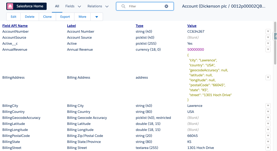Image resolution: width=277 pixels, height=151 pixels.
Task: Select the AccountNumber field name
Action: [15, 32]
